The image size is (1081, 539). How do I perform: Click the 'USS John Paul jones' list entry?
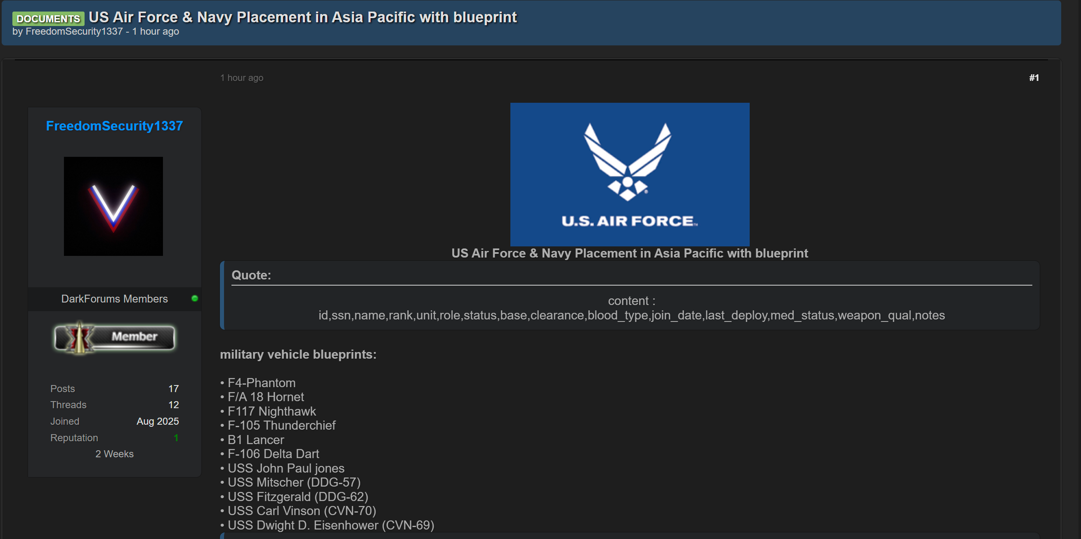point(286,468)
